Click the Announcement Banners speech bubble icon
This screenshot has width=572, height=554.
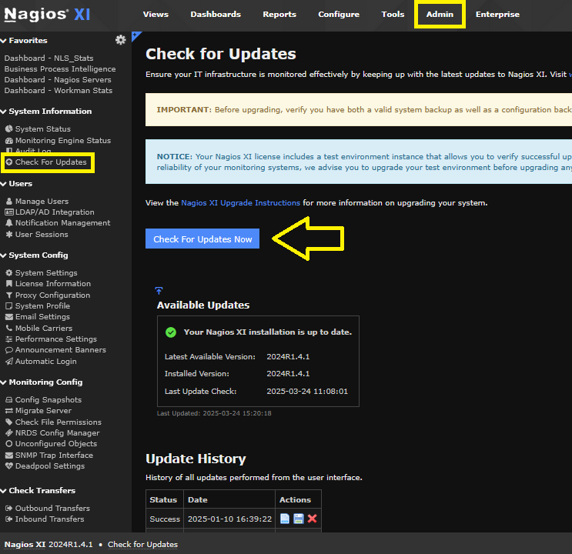pyautogui.click(x=9, y=350)
